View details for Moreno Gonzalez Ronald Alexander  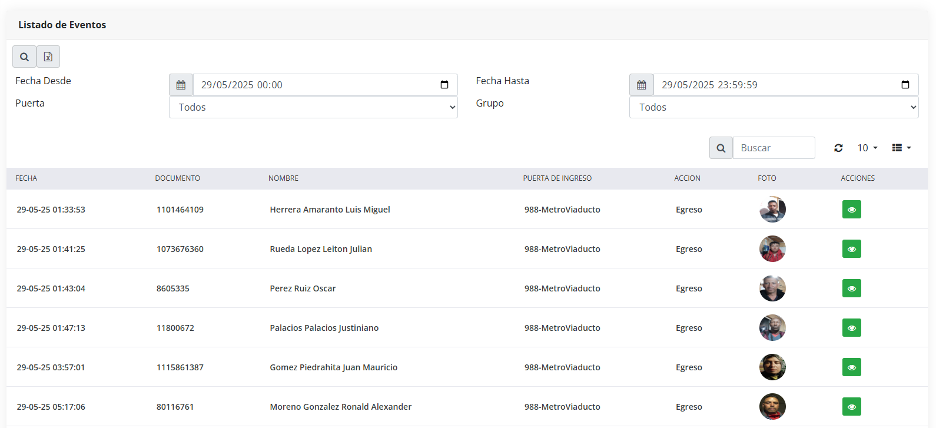[852, 407]
